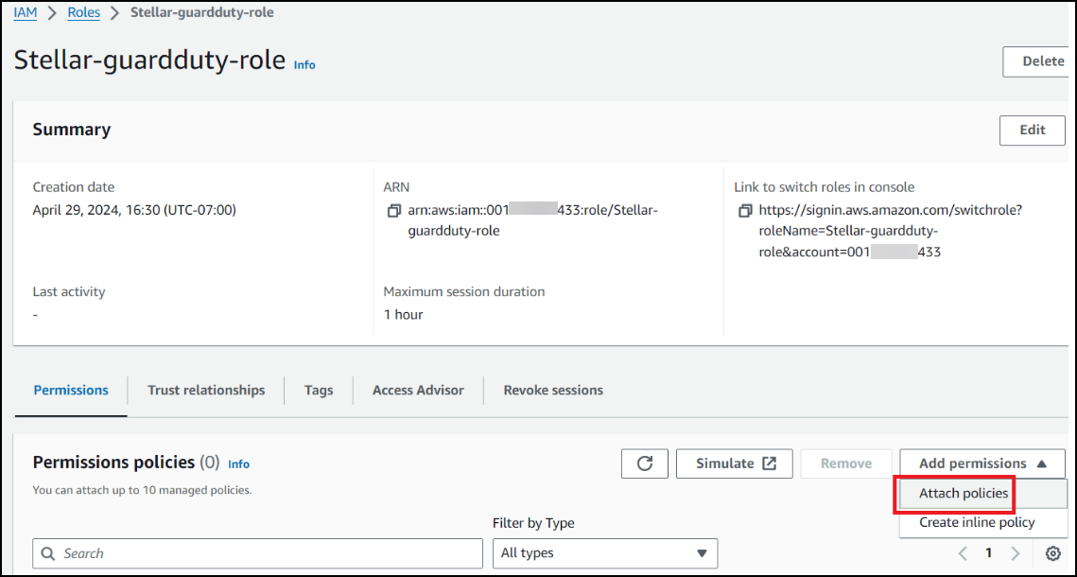Click the Edit button in Summary
Viewport: 1077px width, 577px height.
1032,130
